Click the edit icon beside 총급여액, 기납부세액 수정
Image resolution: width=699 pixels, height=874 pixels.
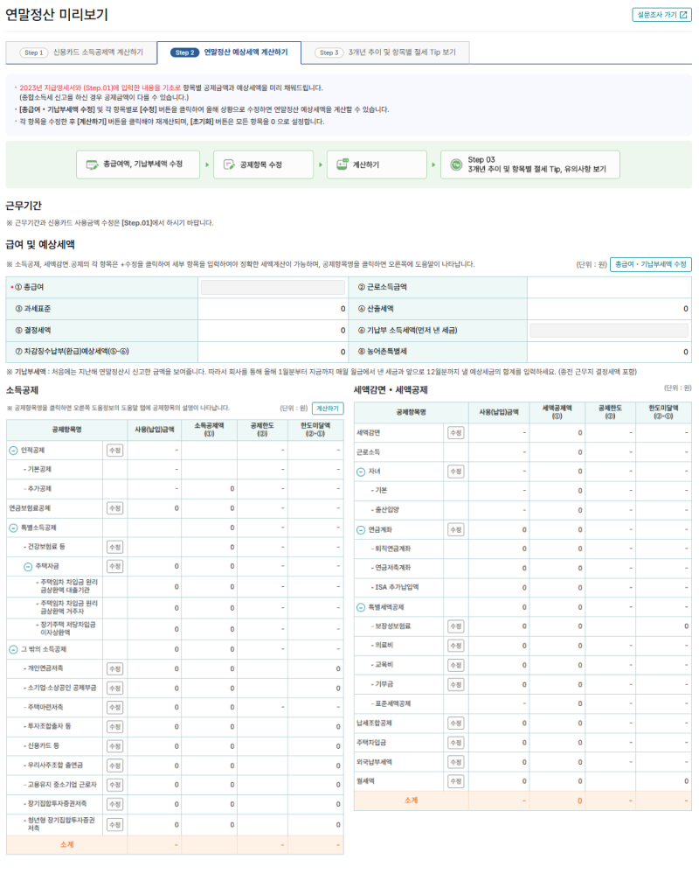click(92, 164)
